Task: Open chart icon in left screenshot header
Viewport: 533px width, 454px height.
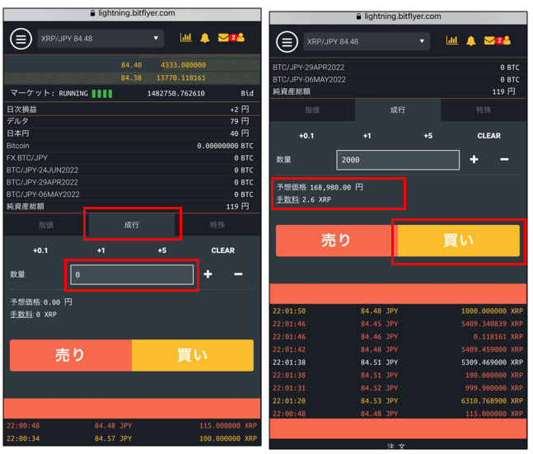Action: [x=185, y=37]
